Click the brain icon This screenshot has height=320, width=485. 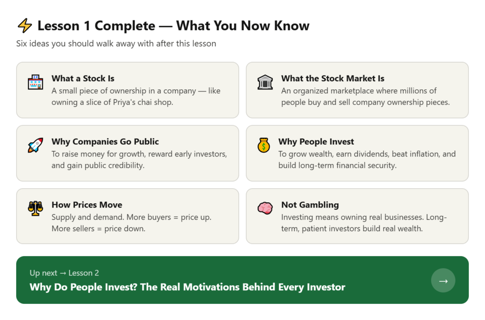click(265, 208)
